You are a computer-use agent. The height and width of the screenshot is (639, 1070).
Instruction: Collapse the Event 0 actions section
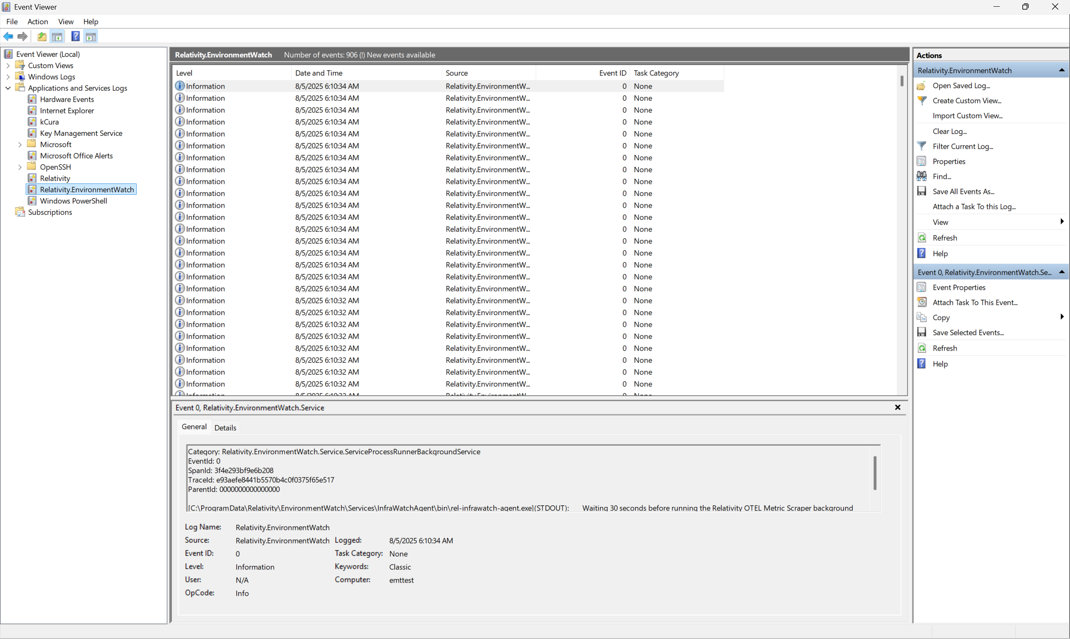point(1061,272)
